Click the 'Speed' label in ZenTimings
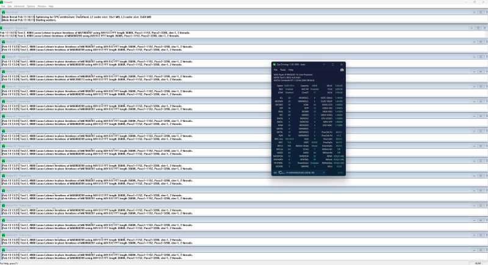 pos(280,86)
